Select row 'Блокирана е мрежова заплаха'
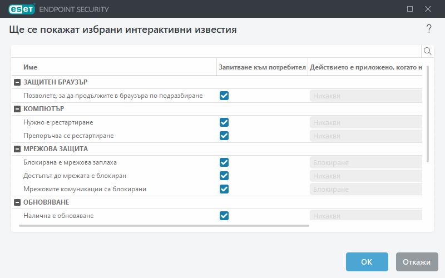Screen dimensions: 445x278 [x=217, y=162]
